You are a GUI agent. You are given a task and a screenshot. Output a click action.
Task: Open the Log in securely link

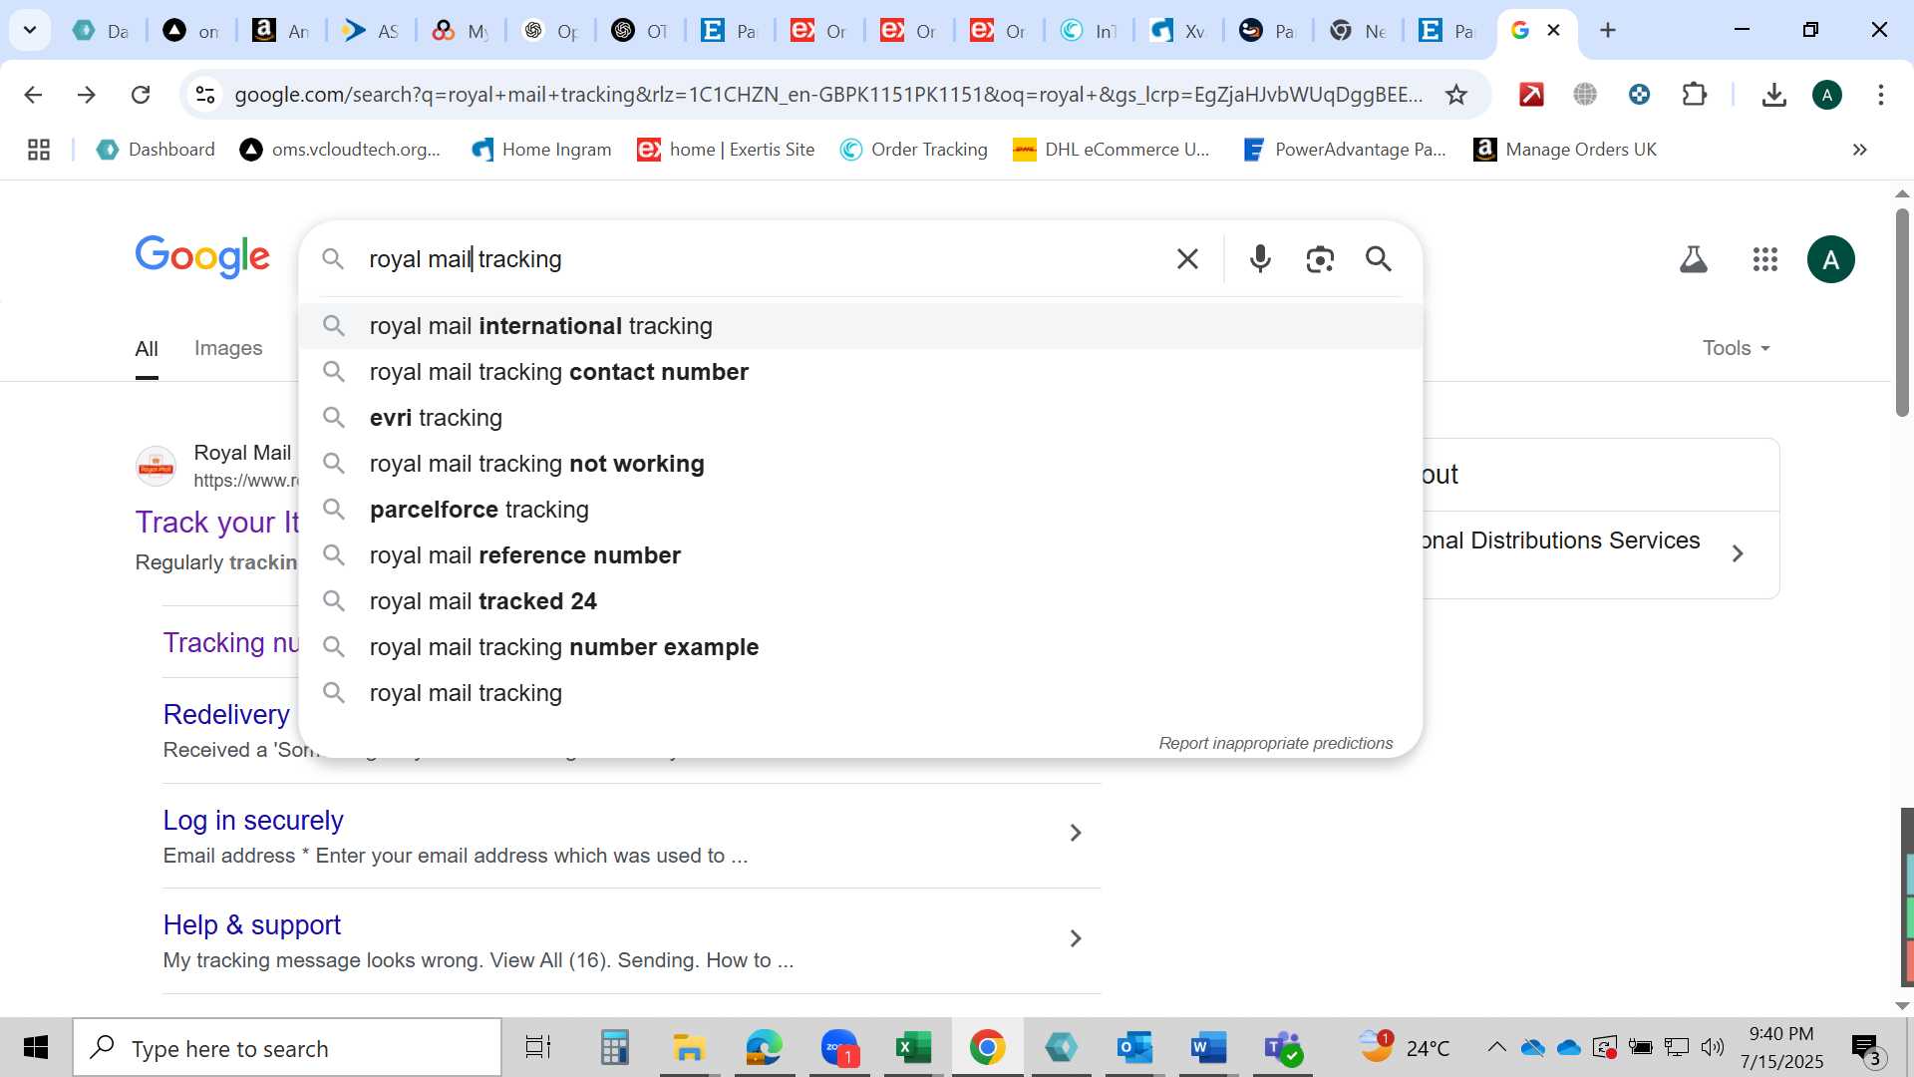pyautogui.click(x=253, y=820)
